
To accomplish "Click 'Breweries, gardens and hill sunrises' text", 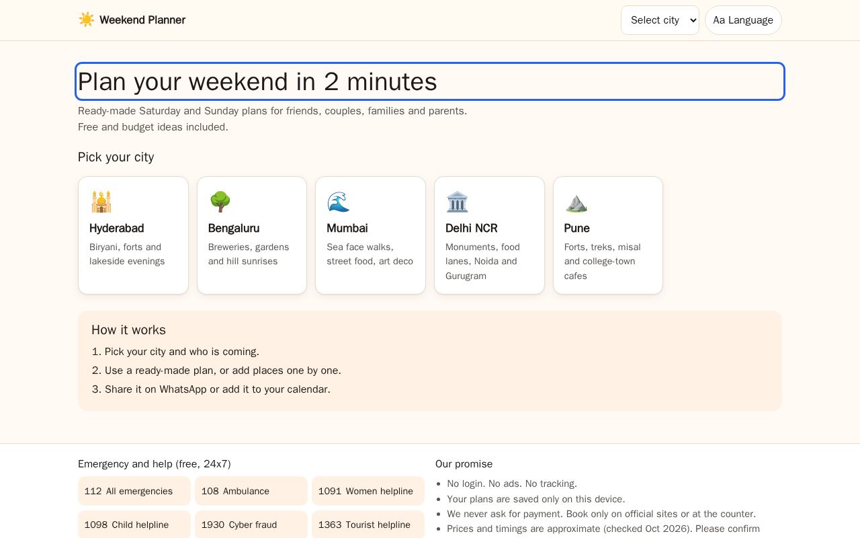I will coord(249,254).
